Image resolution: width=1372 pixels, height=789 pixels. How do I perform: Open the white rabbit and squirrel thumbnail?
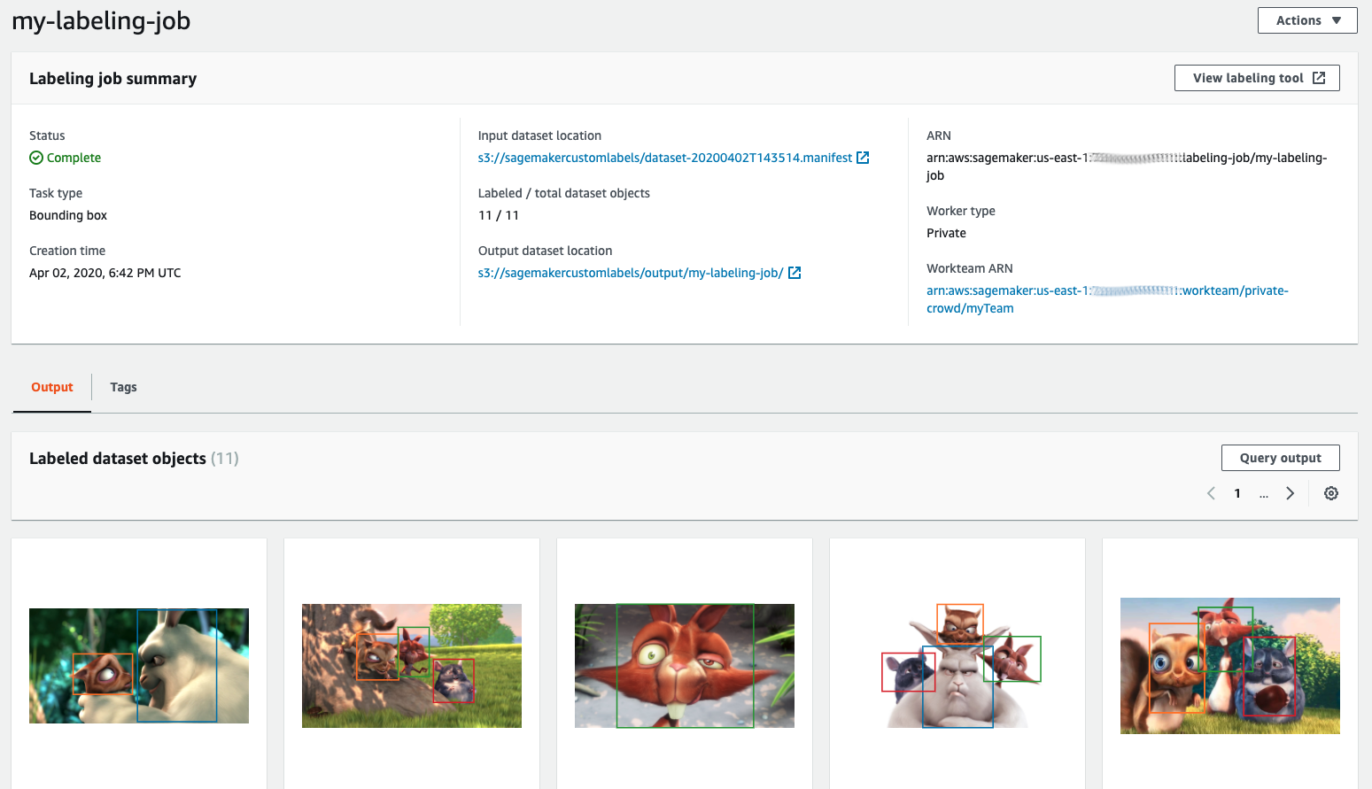139,666
